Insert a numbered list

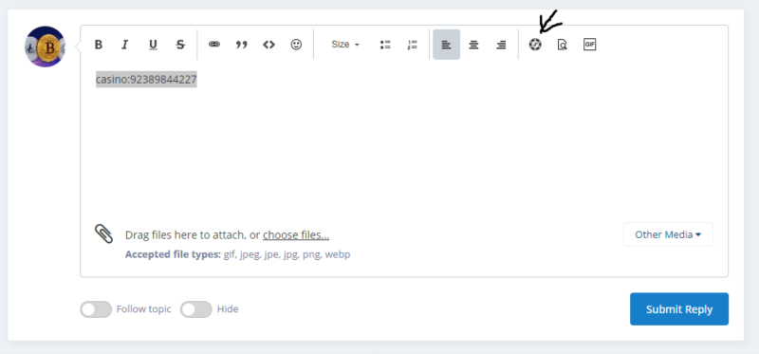[413, 45]
